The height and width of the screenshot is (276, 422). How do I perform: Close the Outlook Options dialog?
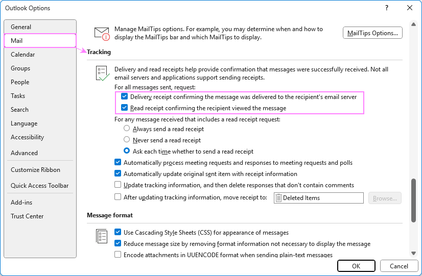(410, 8)
